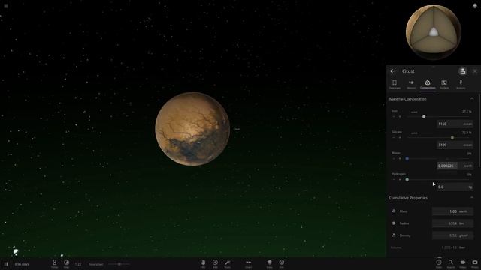Click the planet cutaway preview thumbnail
481x270 pixels.
[433, 32]
